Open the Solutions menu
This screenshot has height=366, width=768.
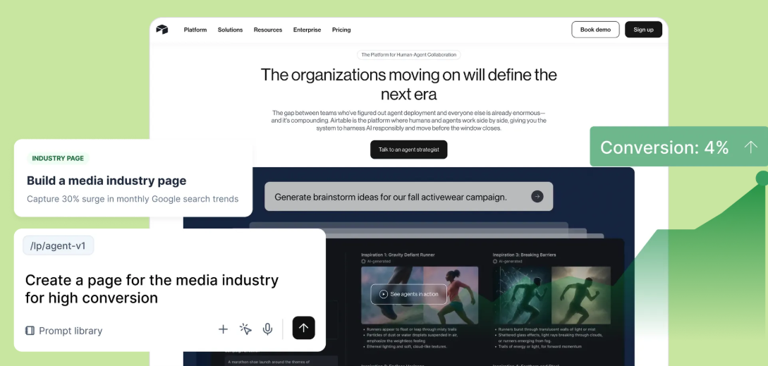pyautogui.click(x=230, y=30)
